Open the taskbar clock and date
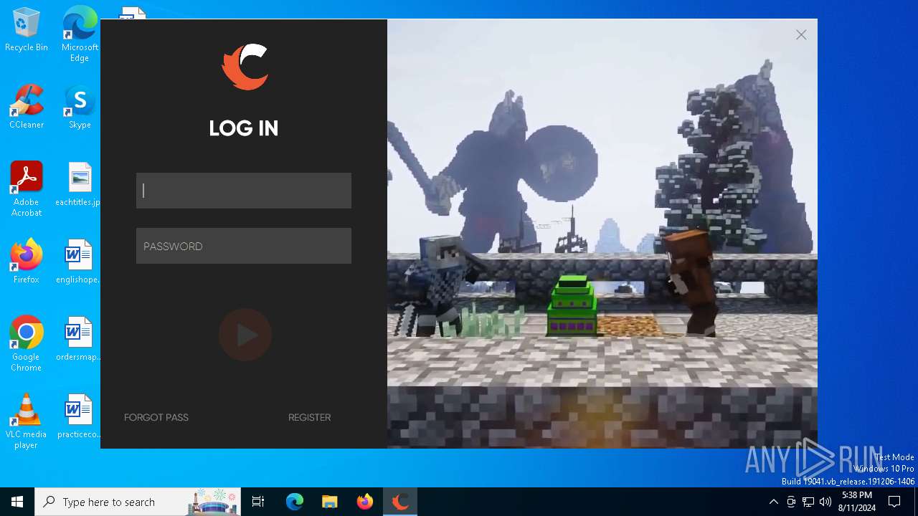Screen dimensions: 918x516 [857, 502]
